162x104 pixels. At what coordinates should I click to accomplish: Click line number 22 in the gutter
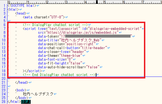pyautogui.click(x=4, y=86)
